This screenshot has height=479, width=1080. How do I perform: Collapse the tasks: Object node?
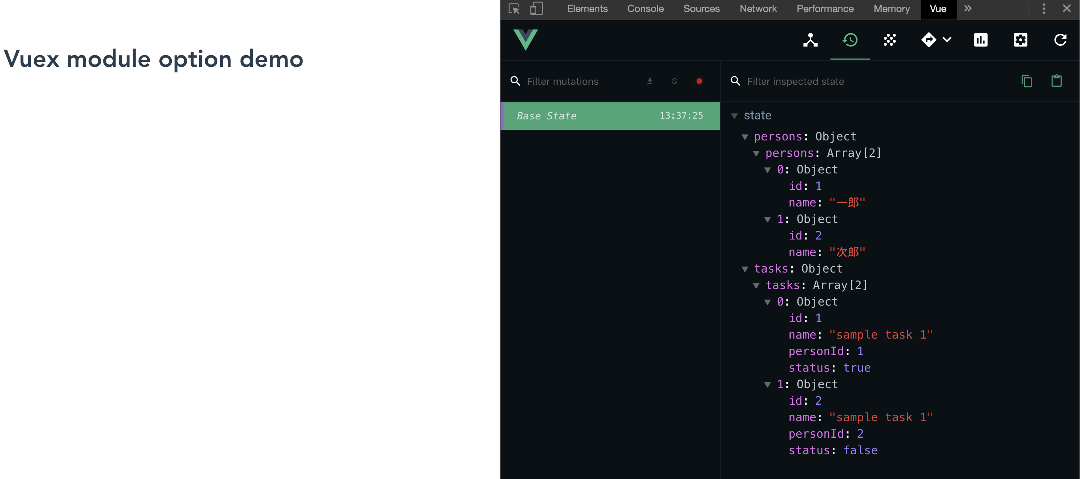point(744,269)
